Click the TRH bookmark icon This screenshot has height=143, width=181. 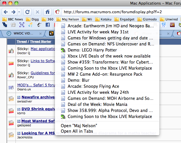click(x=5, y=25)
